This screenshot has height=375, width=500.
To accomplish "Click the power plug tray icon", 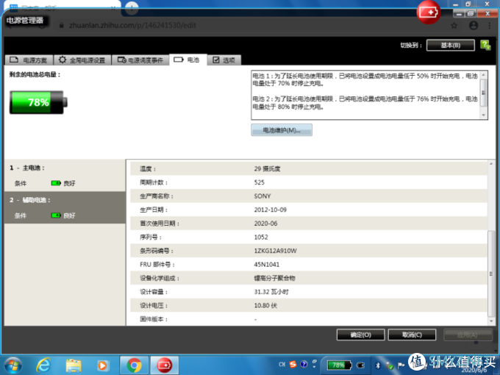I will (x=360, y=365).
